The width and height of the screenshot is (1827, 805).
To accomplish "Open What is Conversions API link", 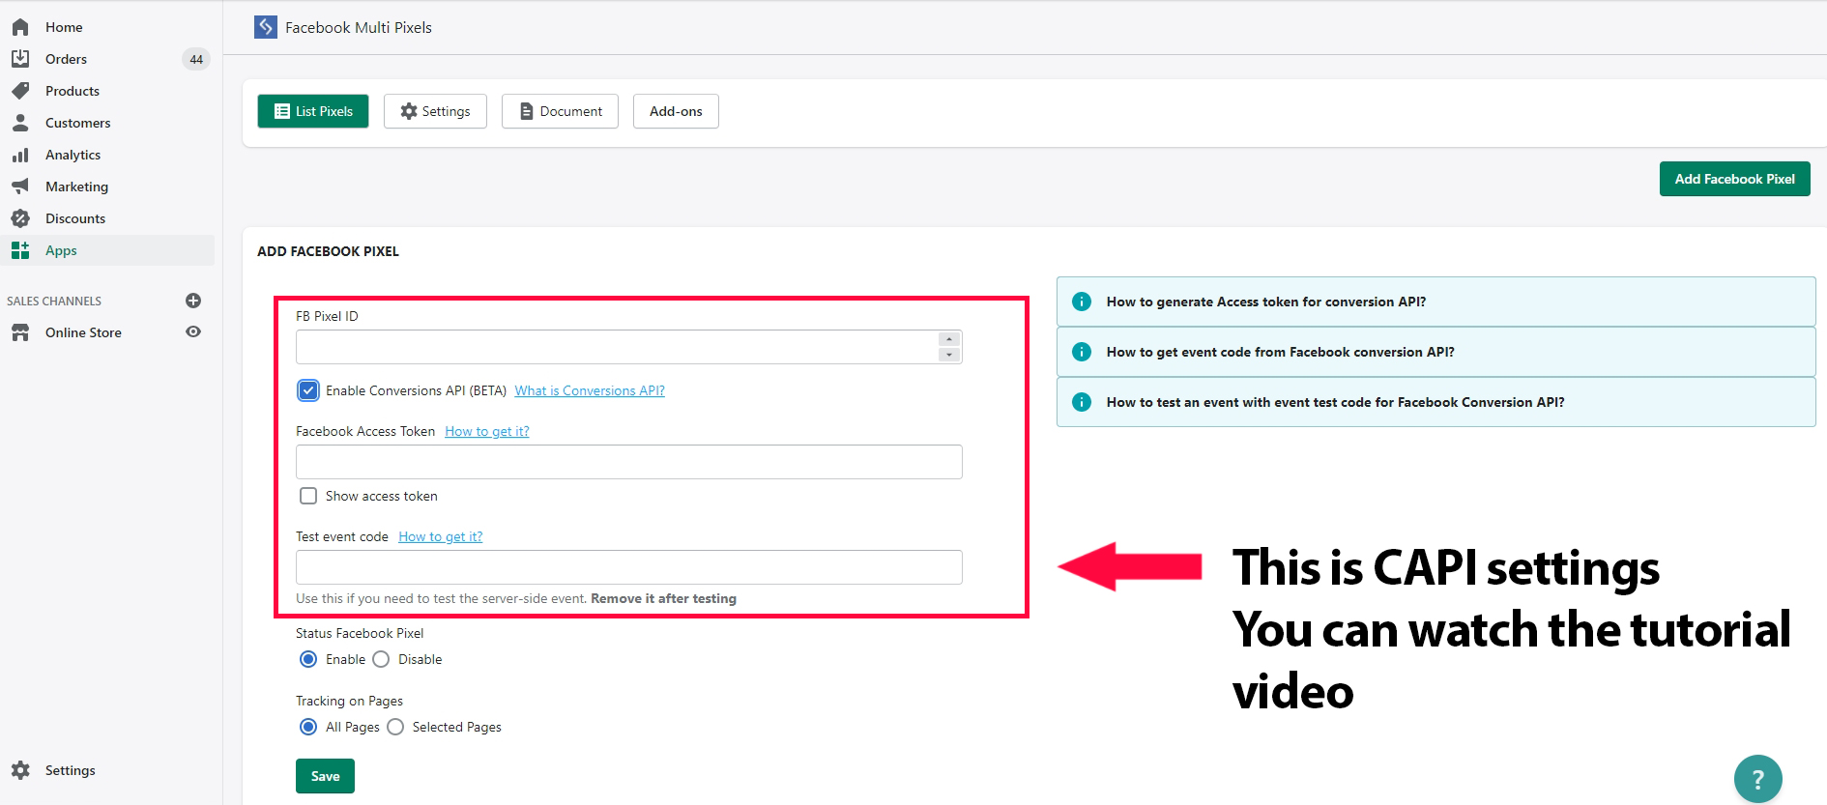I will (x=590, y=390).
